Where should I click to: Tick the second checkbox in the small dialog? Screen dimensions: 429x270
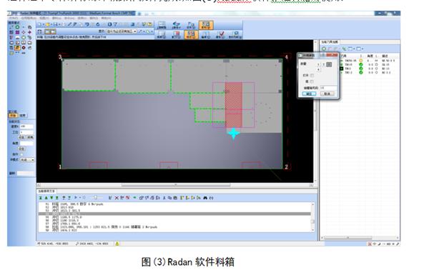click(312, 81)
